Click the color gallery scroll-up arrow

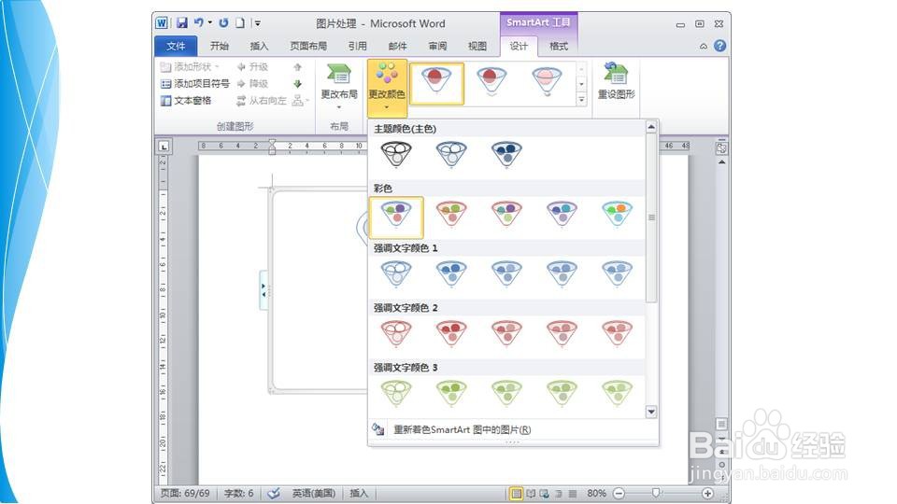[651, 127]
